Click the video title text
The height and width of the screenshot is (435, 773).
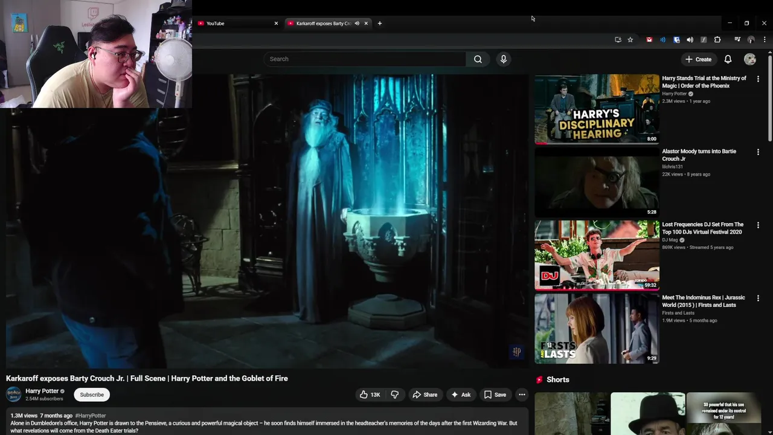click(147, 378)
